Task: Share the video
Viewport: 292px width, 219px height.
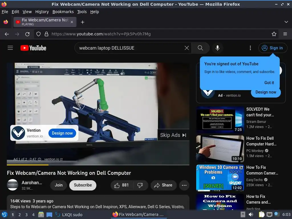Action: pos(163,185)
